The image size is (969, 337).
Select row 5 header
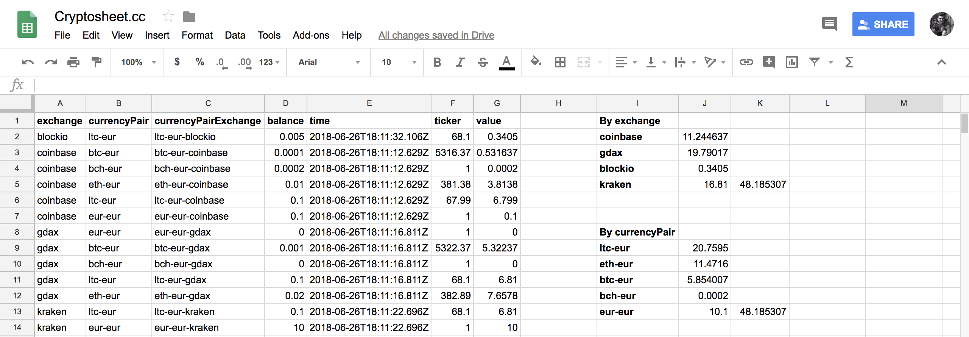[17, 184]
